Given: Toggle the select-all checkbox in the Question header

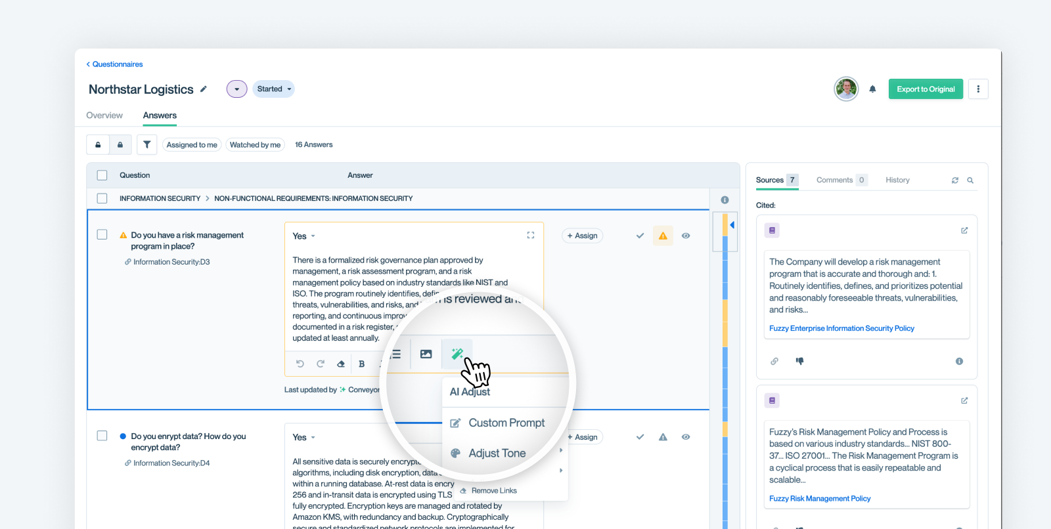Looking at the screenshot, I should pyautogui.click(x=102, y=175).
